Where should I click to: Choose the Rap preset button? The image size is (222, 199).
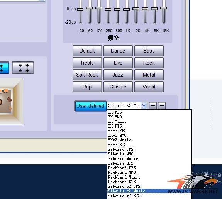pos(87,87)
